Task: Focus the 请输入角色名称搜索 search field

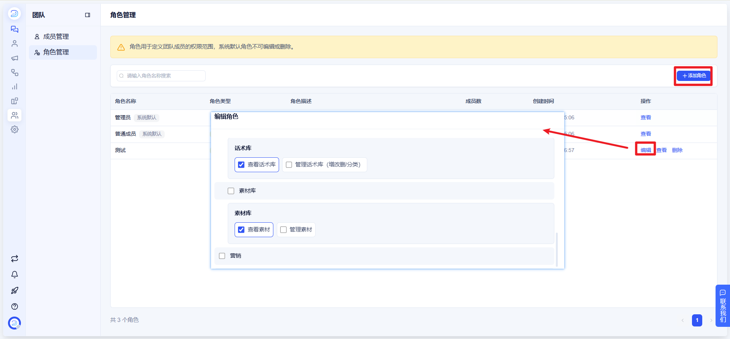Action: click(x=161, y=76)
